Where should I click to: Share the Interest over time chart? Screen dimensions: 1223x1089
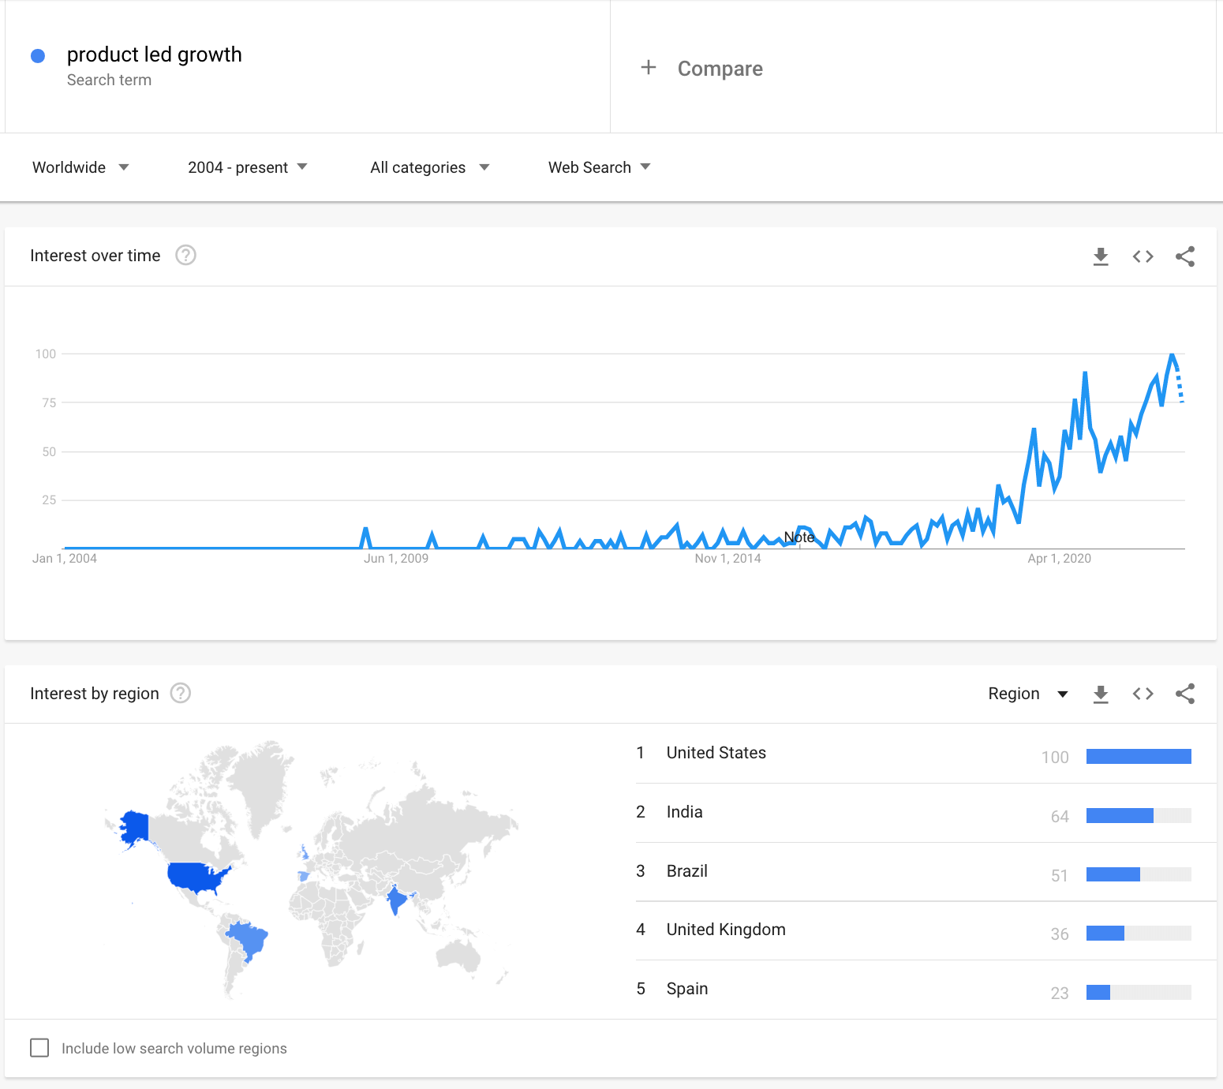click(1184, 256)
